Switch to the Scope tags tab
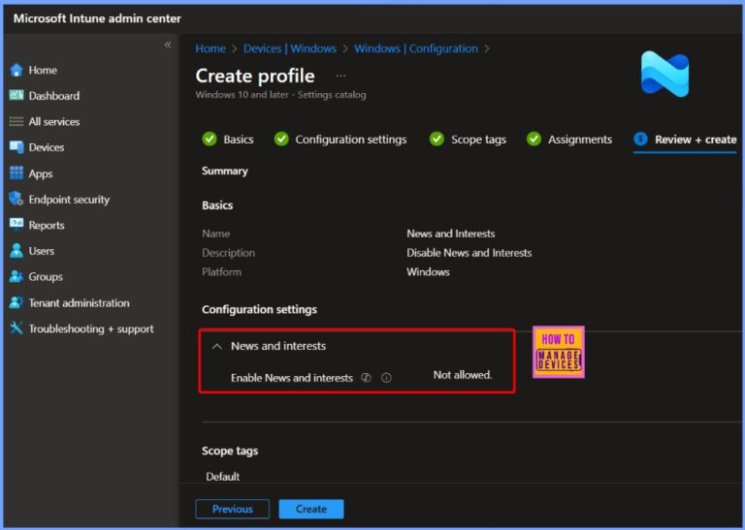 coord(468,140)
